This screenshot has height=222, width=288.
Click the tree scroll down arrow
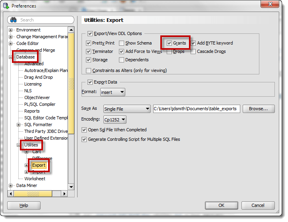click(x=71, y=187)
